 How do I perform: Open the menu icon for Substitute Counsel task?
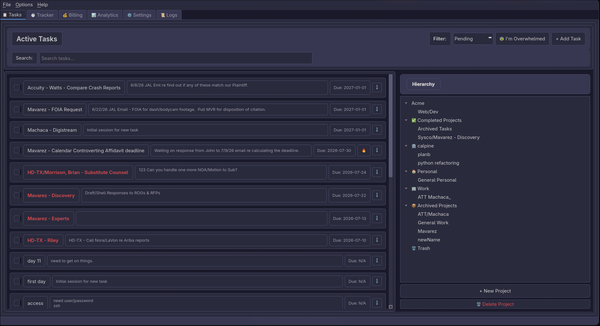[377, 172]
